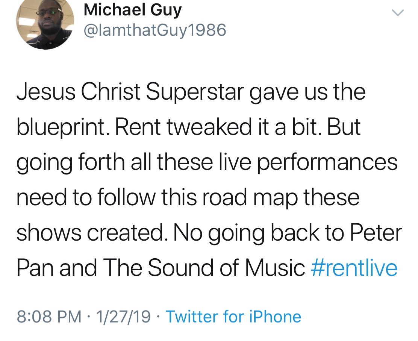This screenshot has height=341, width=418.
Task: Open Michael Guy's profile picture
Action: [x=45, y=23]
